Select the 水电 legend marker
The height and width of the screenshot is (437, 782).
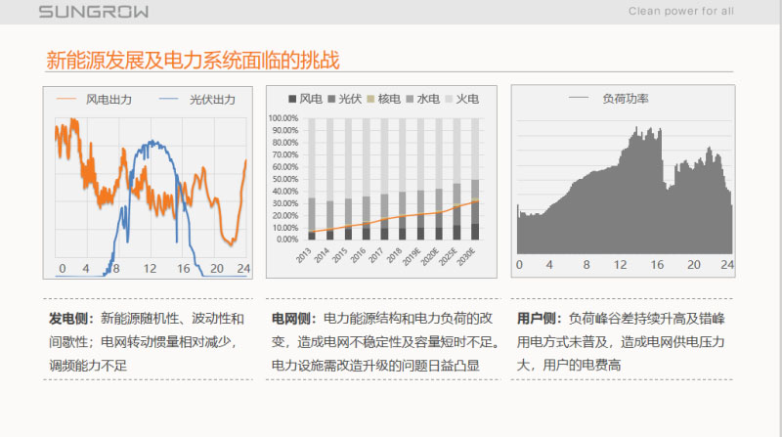coord(412,100)
